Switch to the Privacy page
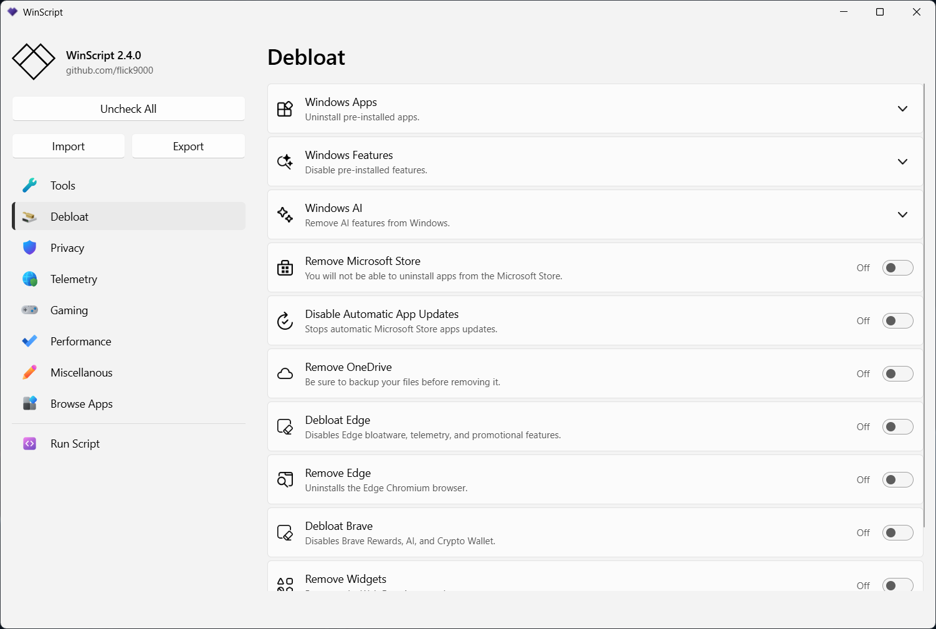 (67, 248)
